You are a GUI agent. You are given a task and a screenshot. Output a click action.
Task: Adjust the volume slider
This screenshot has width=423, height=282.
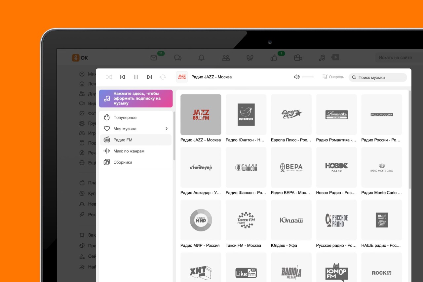[x=308, y=77]
